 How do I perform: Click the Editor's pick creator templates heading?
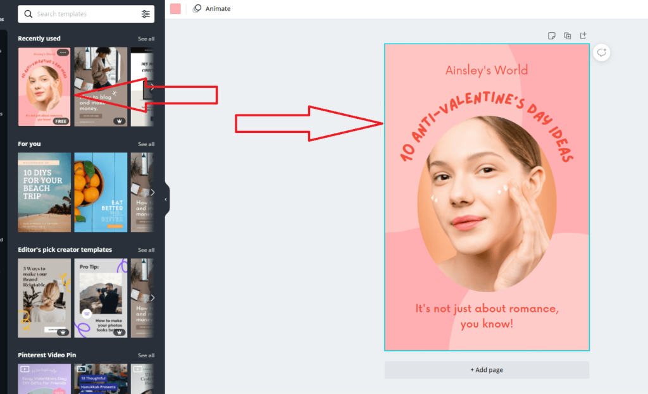(65, 249)
